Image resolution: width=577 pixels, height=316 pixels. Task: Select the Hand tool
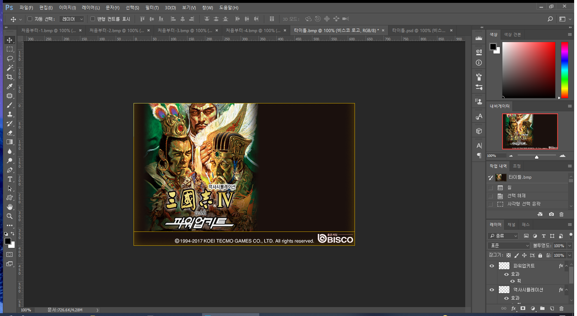pos(10,207)
